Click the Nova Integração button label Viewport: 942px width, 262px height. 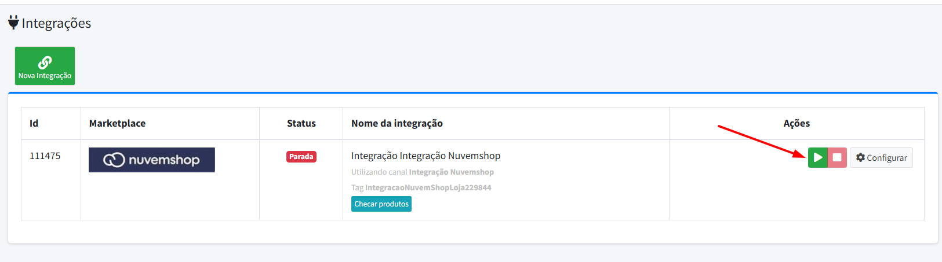(x=45, y=76)
